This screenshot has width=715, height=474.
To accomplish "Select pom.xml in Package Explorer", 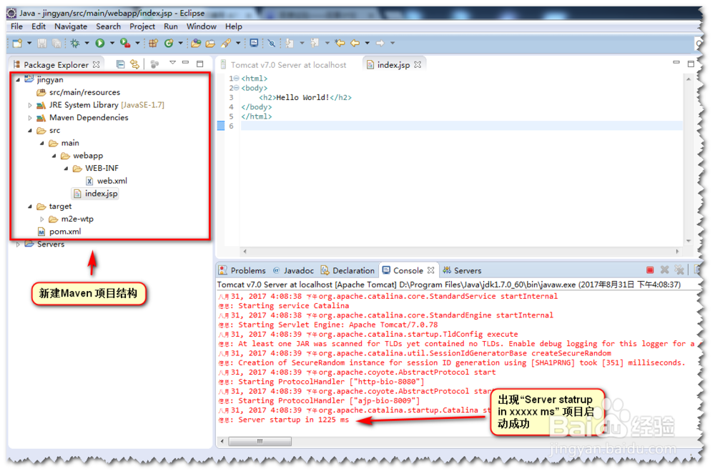I will [x=59, y=232].
